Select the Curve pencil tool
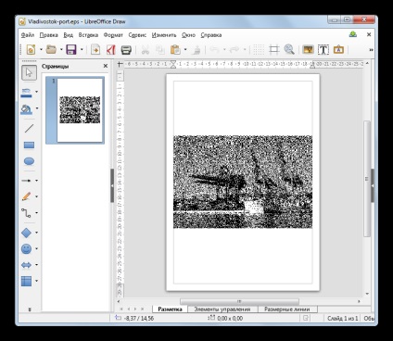Viewport: 393px width, 341px height. (26, 196)
